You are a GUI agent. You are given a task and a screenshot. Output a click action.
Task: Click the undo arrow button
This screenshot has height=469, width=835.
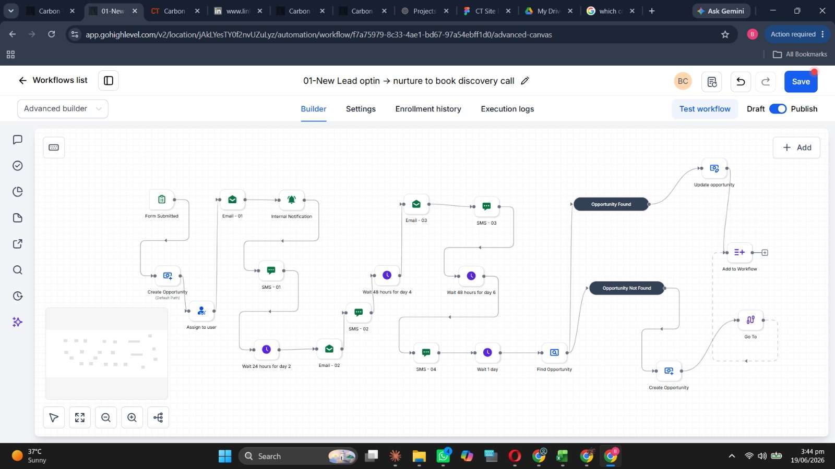741,81
